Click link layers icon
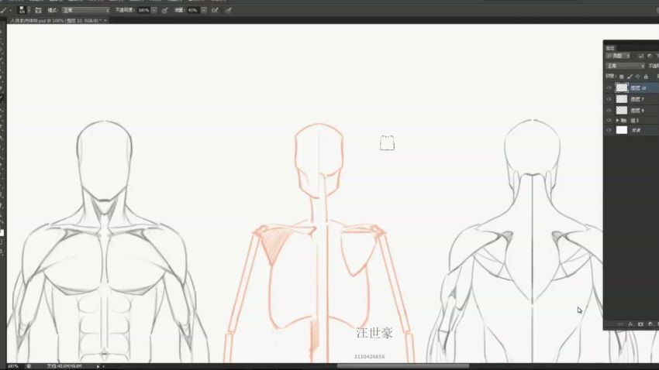The image size is (659, 370). coord(620,324)
